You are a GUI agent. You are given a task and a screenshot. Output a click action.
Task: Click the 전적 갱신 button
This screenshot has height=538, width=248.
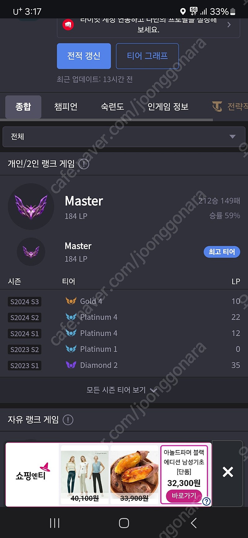(x=84, y=56)
